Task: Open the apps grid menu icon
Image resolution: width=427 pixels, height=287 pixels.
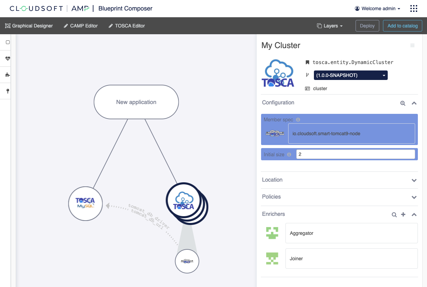Action: click(x=413, y=8)
